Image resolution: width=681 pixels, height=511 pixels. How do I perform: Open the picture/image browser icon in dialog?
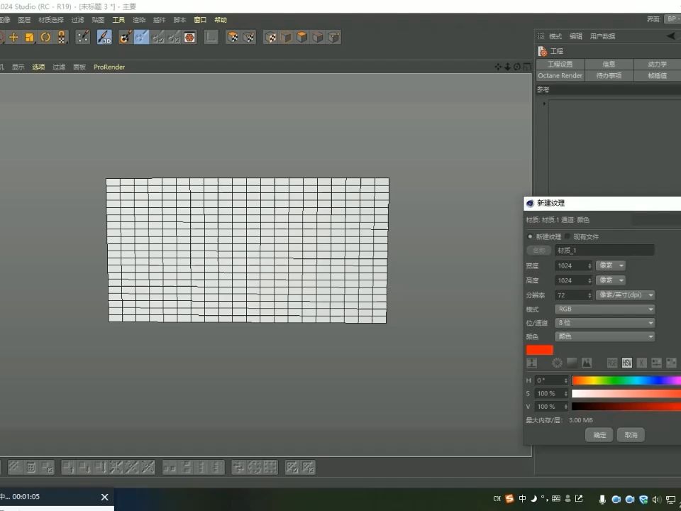coord(587,363)
